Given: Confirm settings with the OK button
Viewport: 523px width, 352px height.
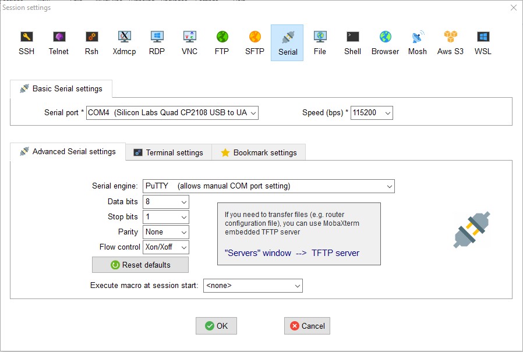Looking at the screenshot, I should point(216,326).
